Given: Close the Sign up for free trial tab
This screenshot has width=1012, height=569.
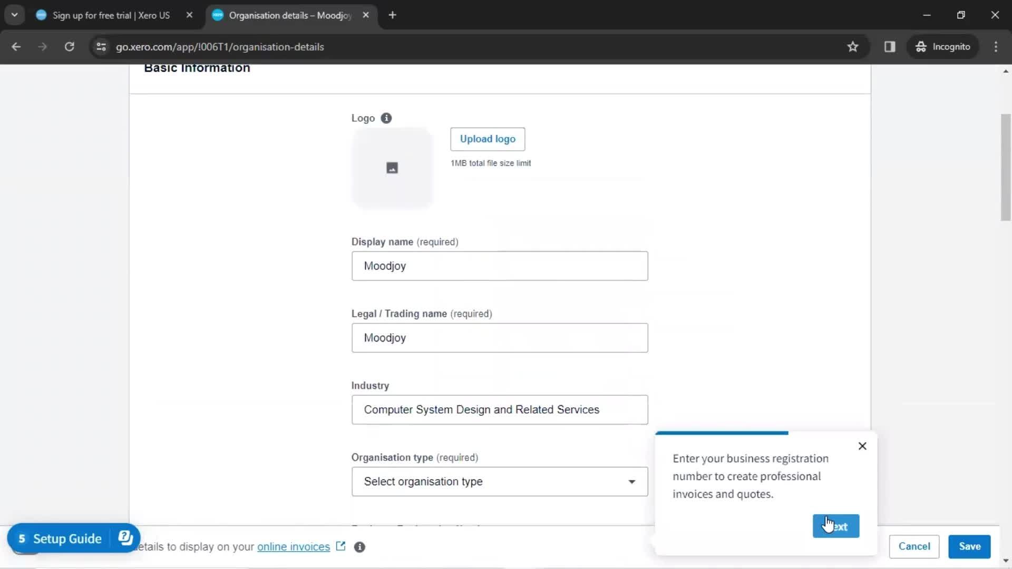Looking at the screenshot, I should point(190,15).
